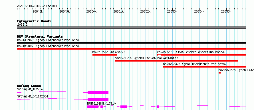Click the DGV Structural Variants track title
Screen dimensions: 254x110
point(40,36)
